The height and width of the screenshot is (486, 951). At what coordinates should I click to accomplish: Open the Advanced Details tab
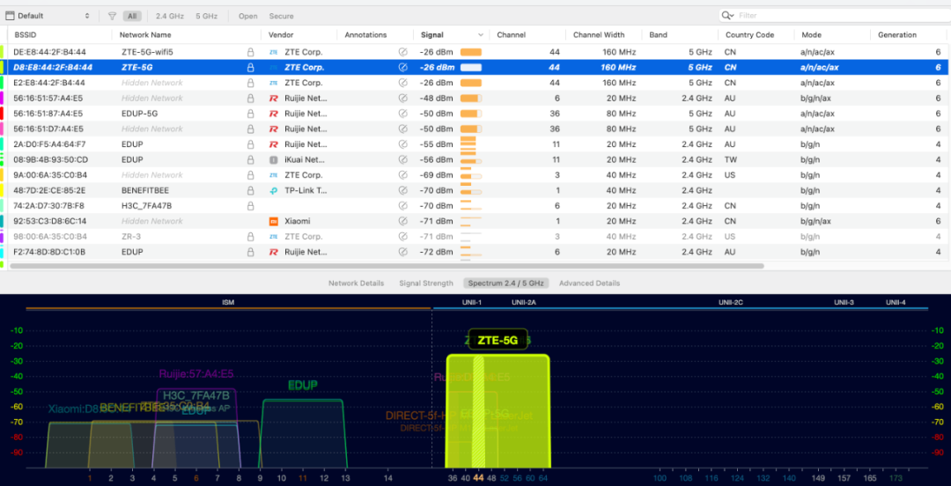(x=589, y=283)
